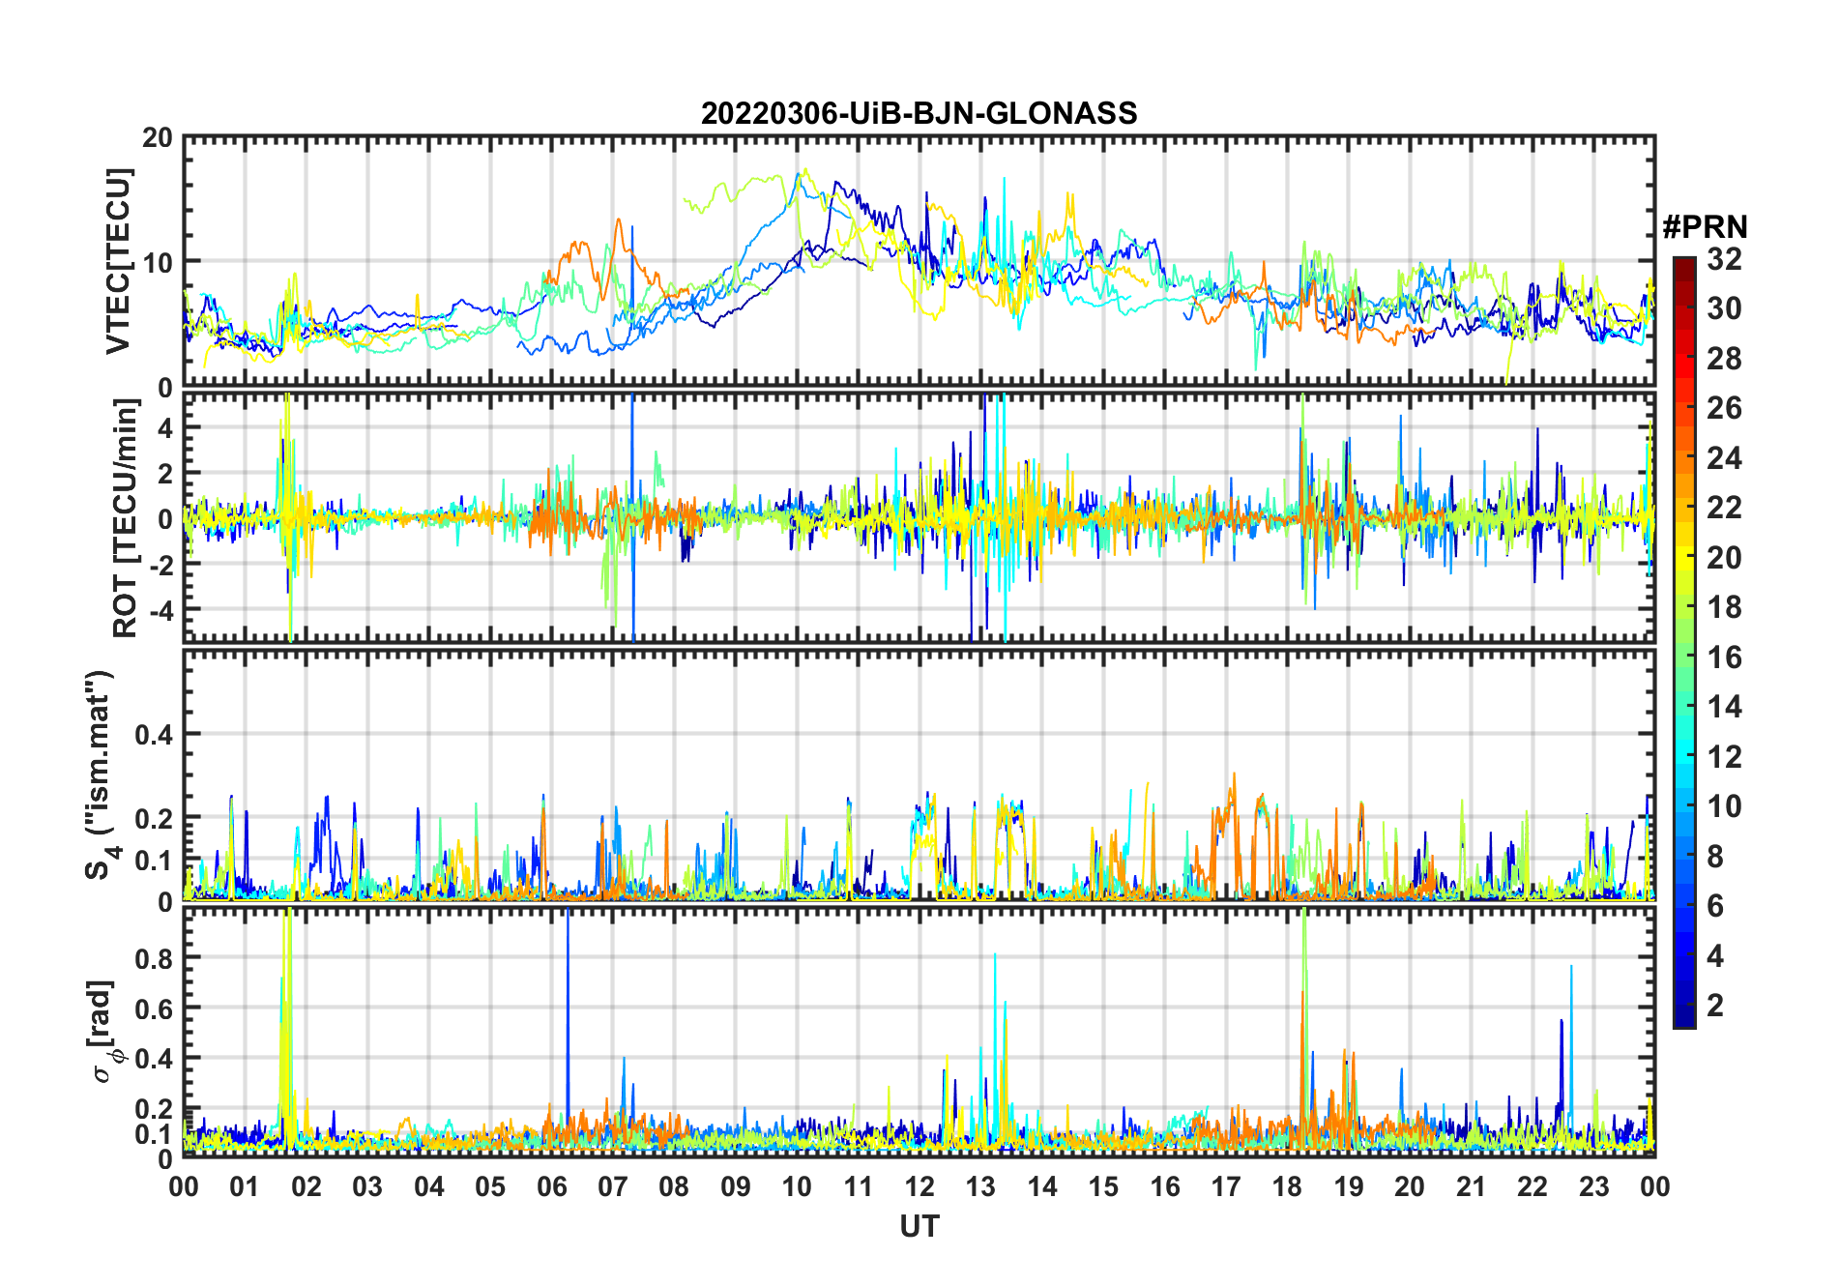Select the 0.1 tick on the S4 axis

[x=154, y=860]
